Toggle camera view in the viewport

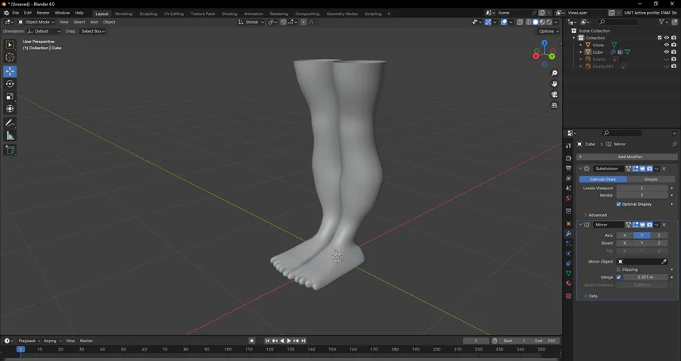[x=555, y=95]
